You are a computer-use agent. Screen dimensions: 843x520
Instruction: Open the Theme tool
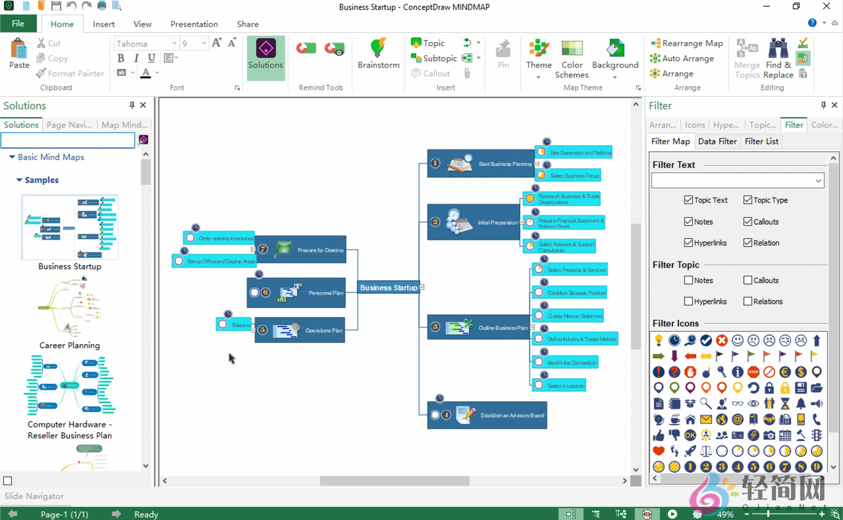(x=538, y=55)
